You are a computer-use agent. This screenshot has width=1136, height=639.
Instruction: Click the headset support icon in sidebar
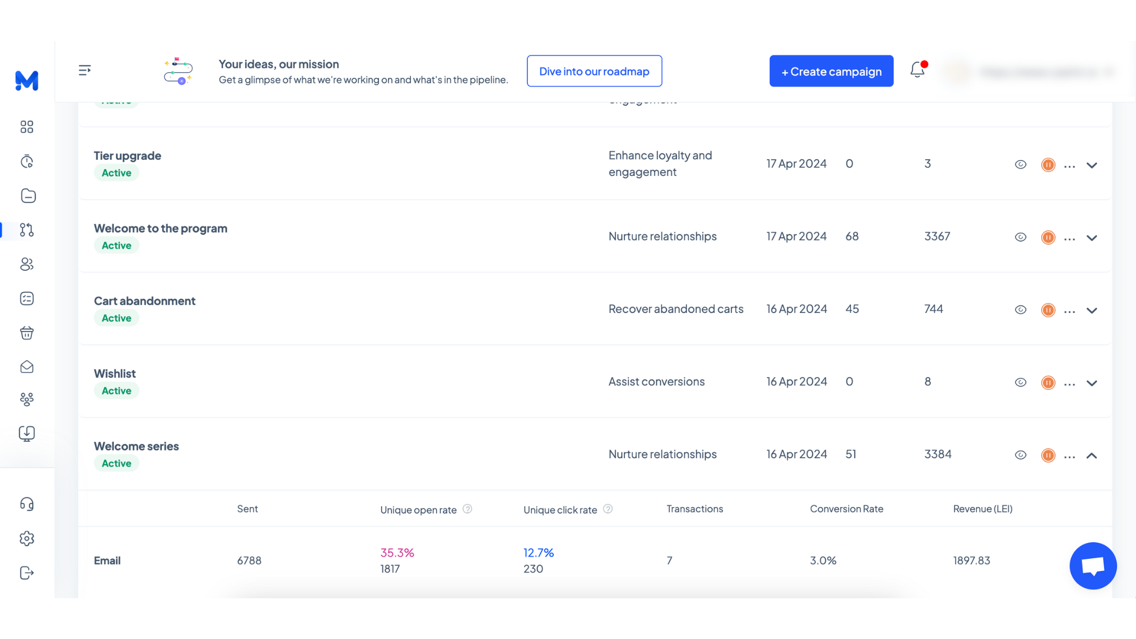(27, 504)
